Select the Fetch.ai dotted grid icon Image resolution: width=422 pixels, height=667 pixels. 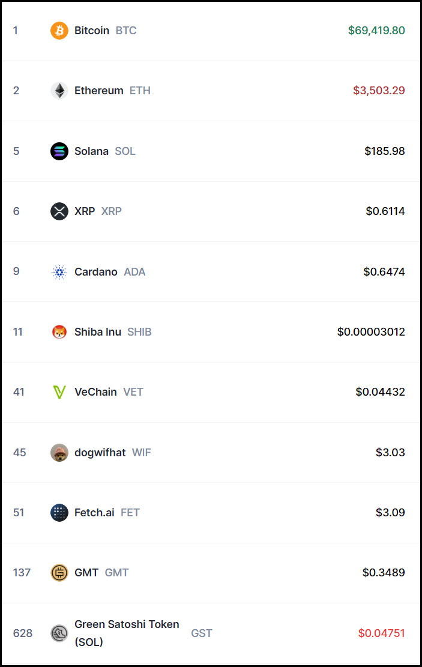coord(59,513)
